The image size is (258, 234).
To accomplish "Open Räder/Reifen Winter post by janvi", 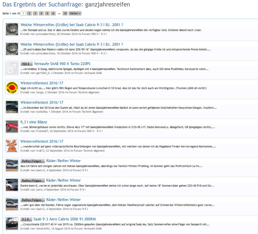I will (x=64, y=180).
